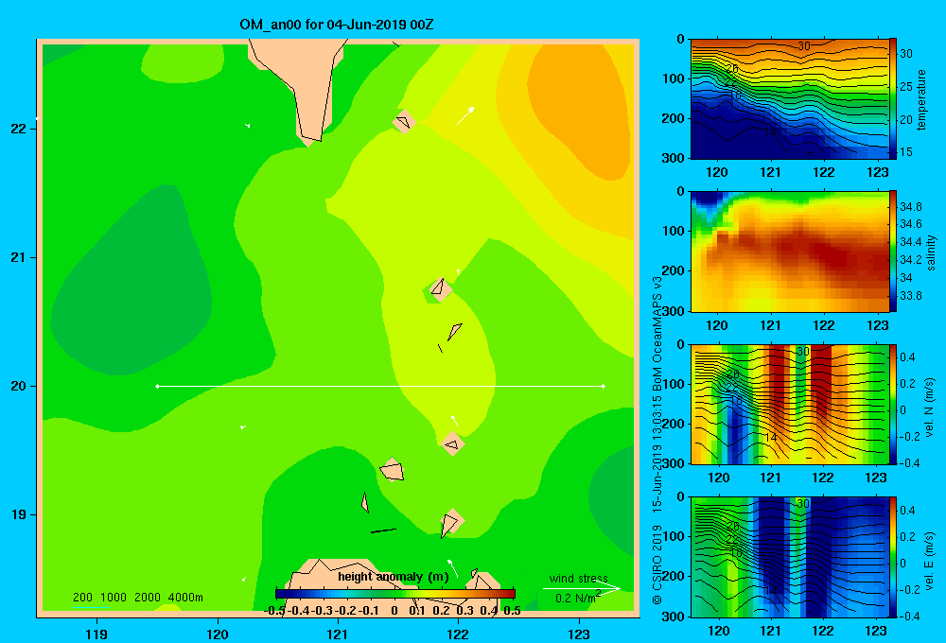Viewport: 946px width, 643px height.
Task: Click the east endpoint of the transect line
Action: pos(604,386)
